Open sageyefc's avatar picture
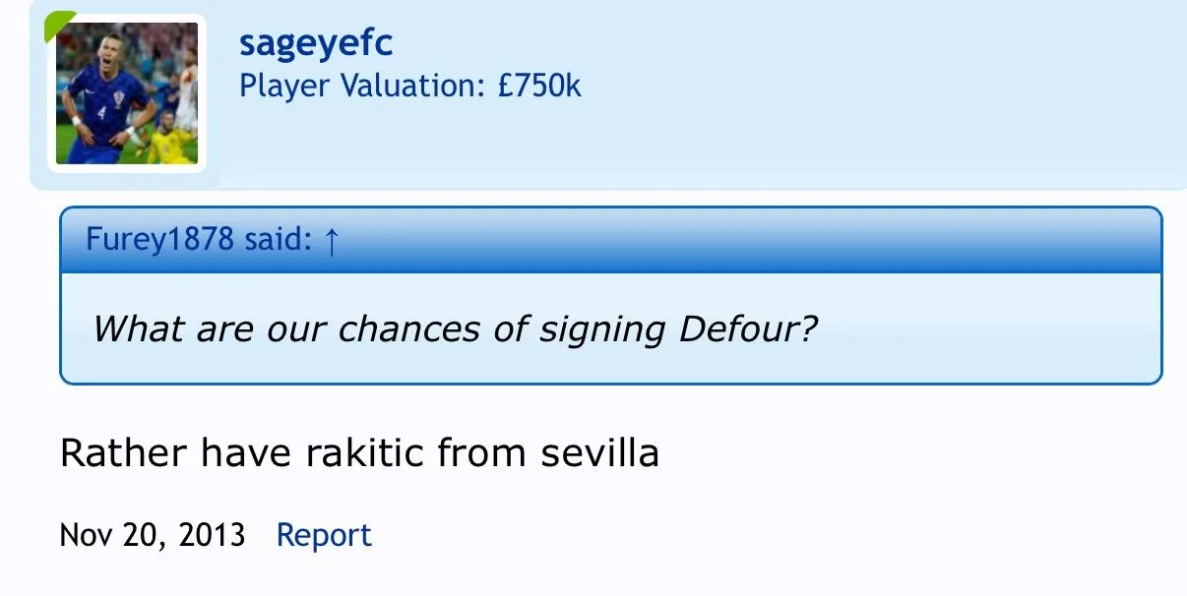Image resolution: width=1187 pixels, height=596 pixels. coord(127,93)
